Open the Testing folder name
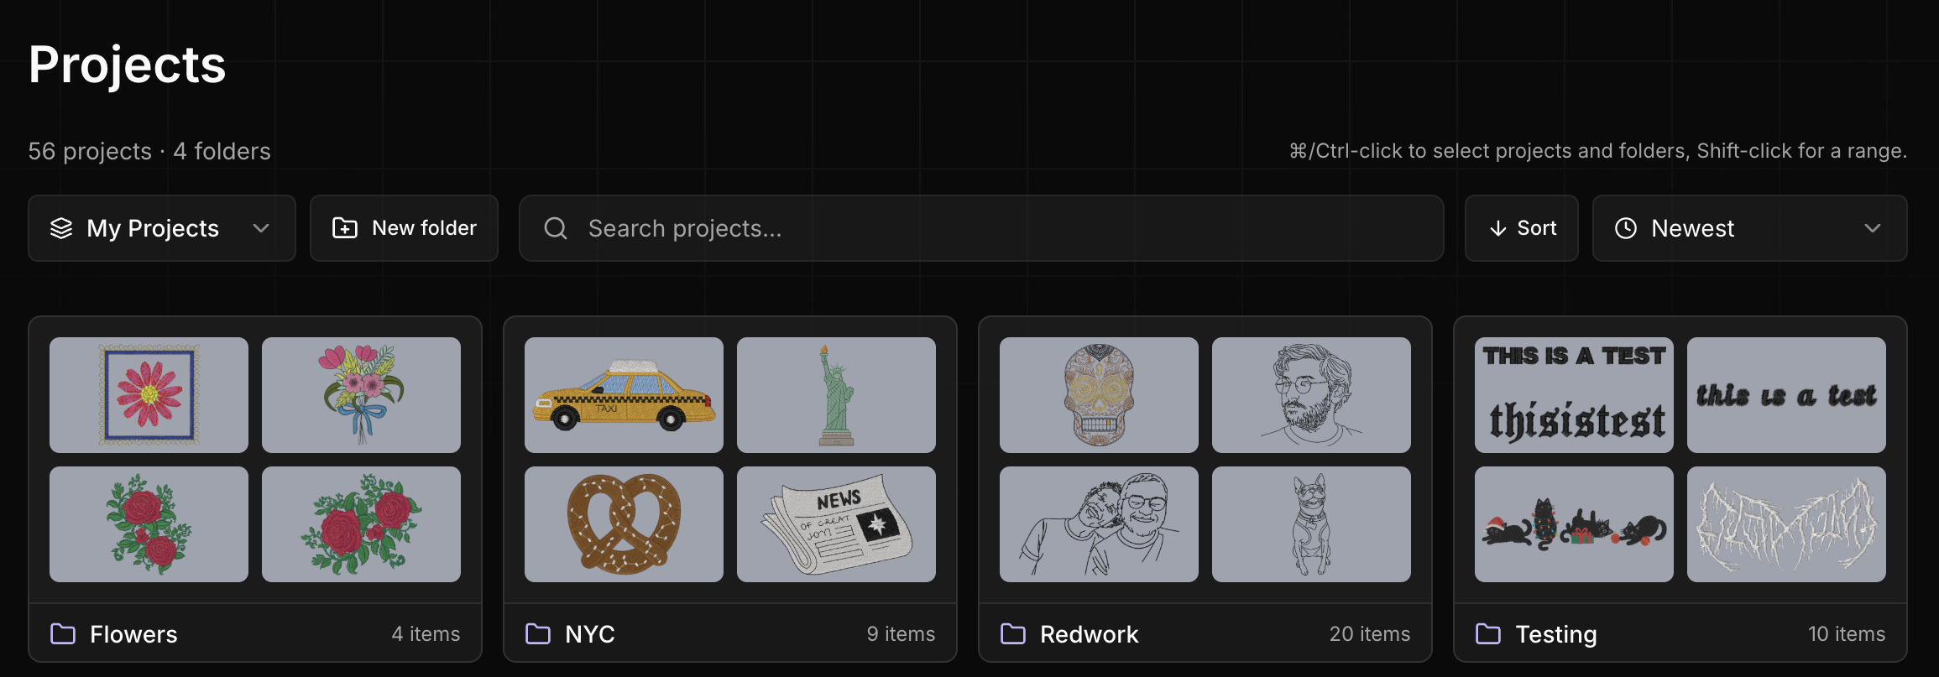The height and width of the screenshot is (677, 1939). [x=1556, y=634]
